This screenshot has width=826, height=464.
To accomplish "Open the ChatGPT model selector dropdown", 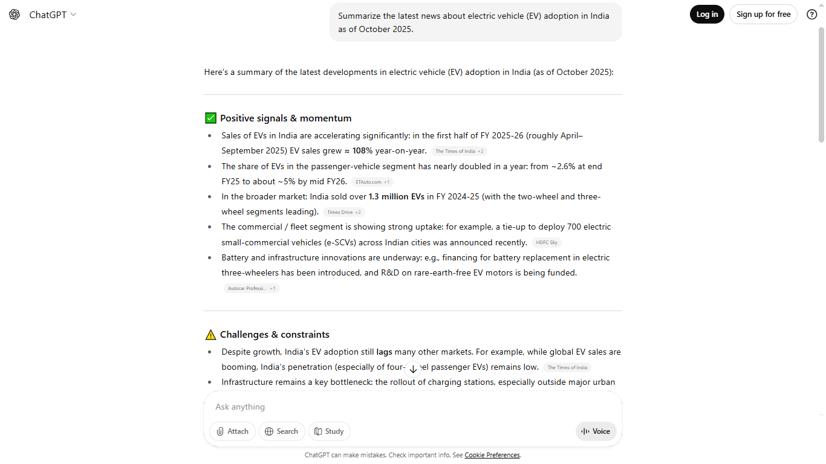I will click(x=53, y=14).
